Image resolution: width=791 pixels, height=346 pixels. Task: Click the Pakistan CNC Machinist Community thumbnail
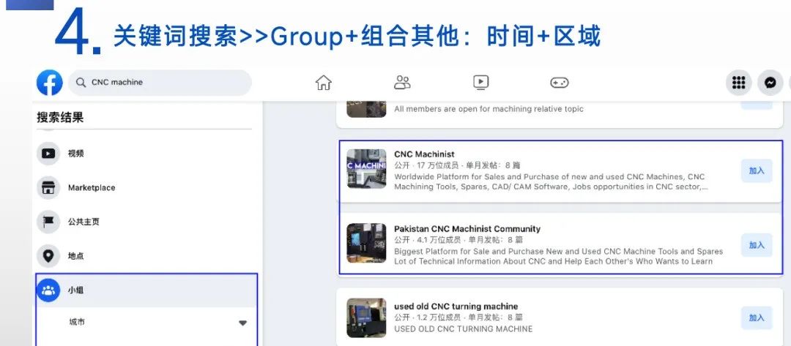click(367, 244)
